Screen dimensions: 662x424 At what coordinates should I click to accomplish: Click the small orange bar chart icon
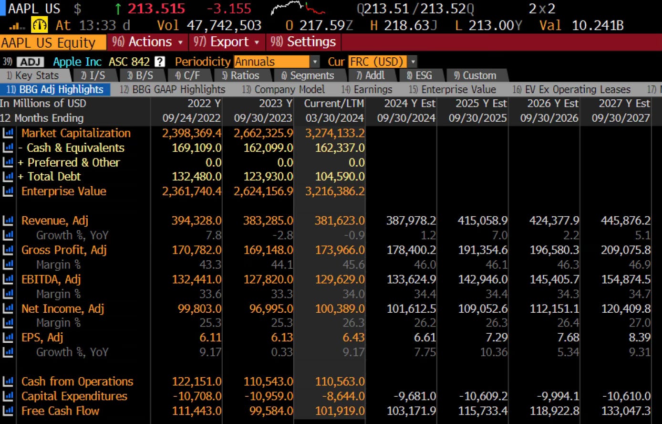coord(17,27)
